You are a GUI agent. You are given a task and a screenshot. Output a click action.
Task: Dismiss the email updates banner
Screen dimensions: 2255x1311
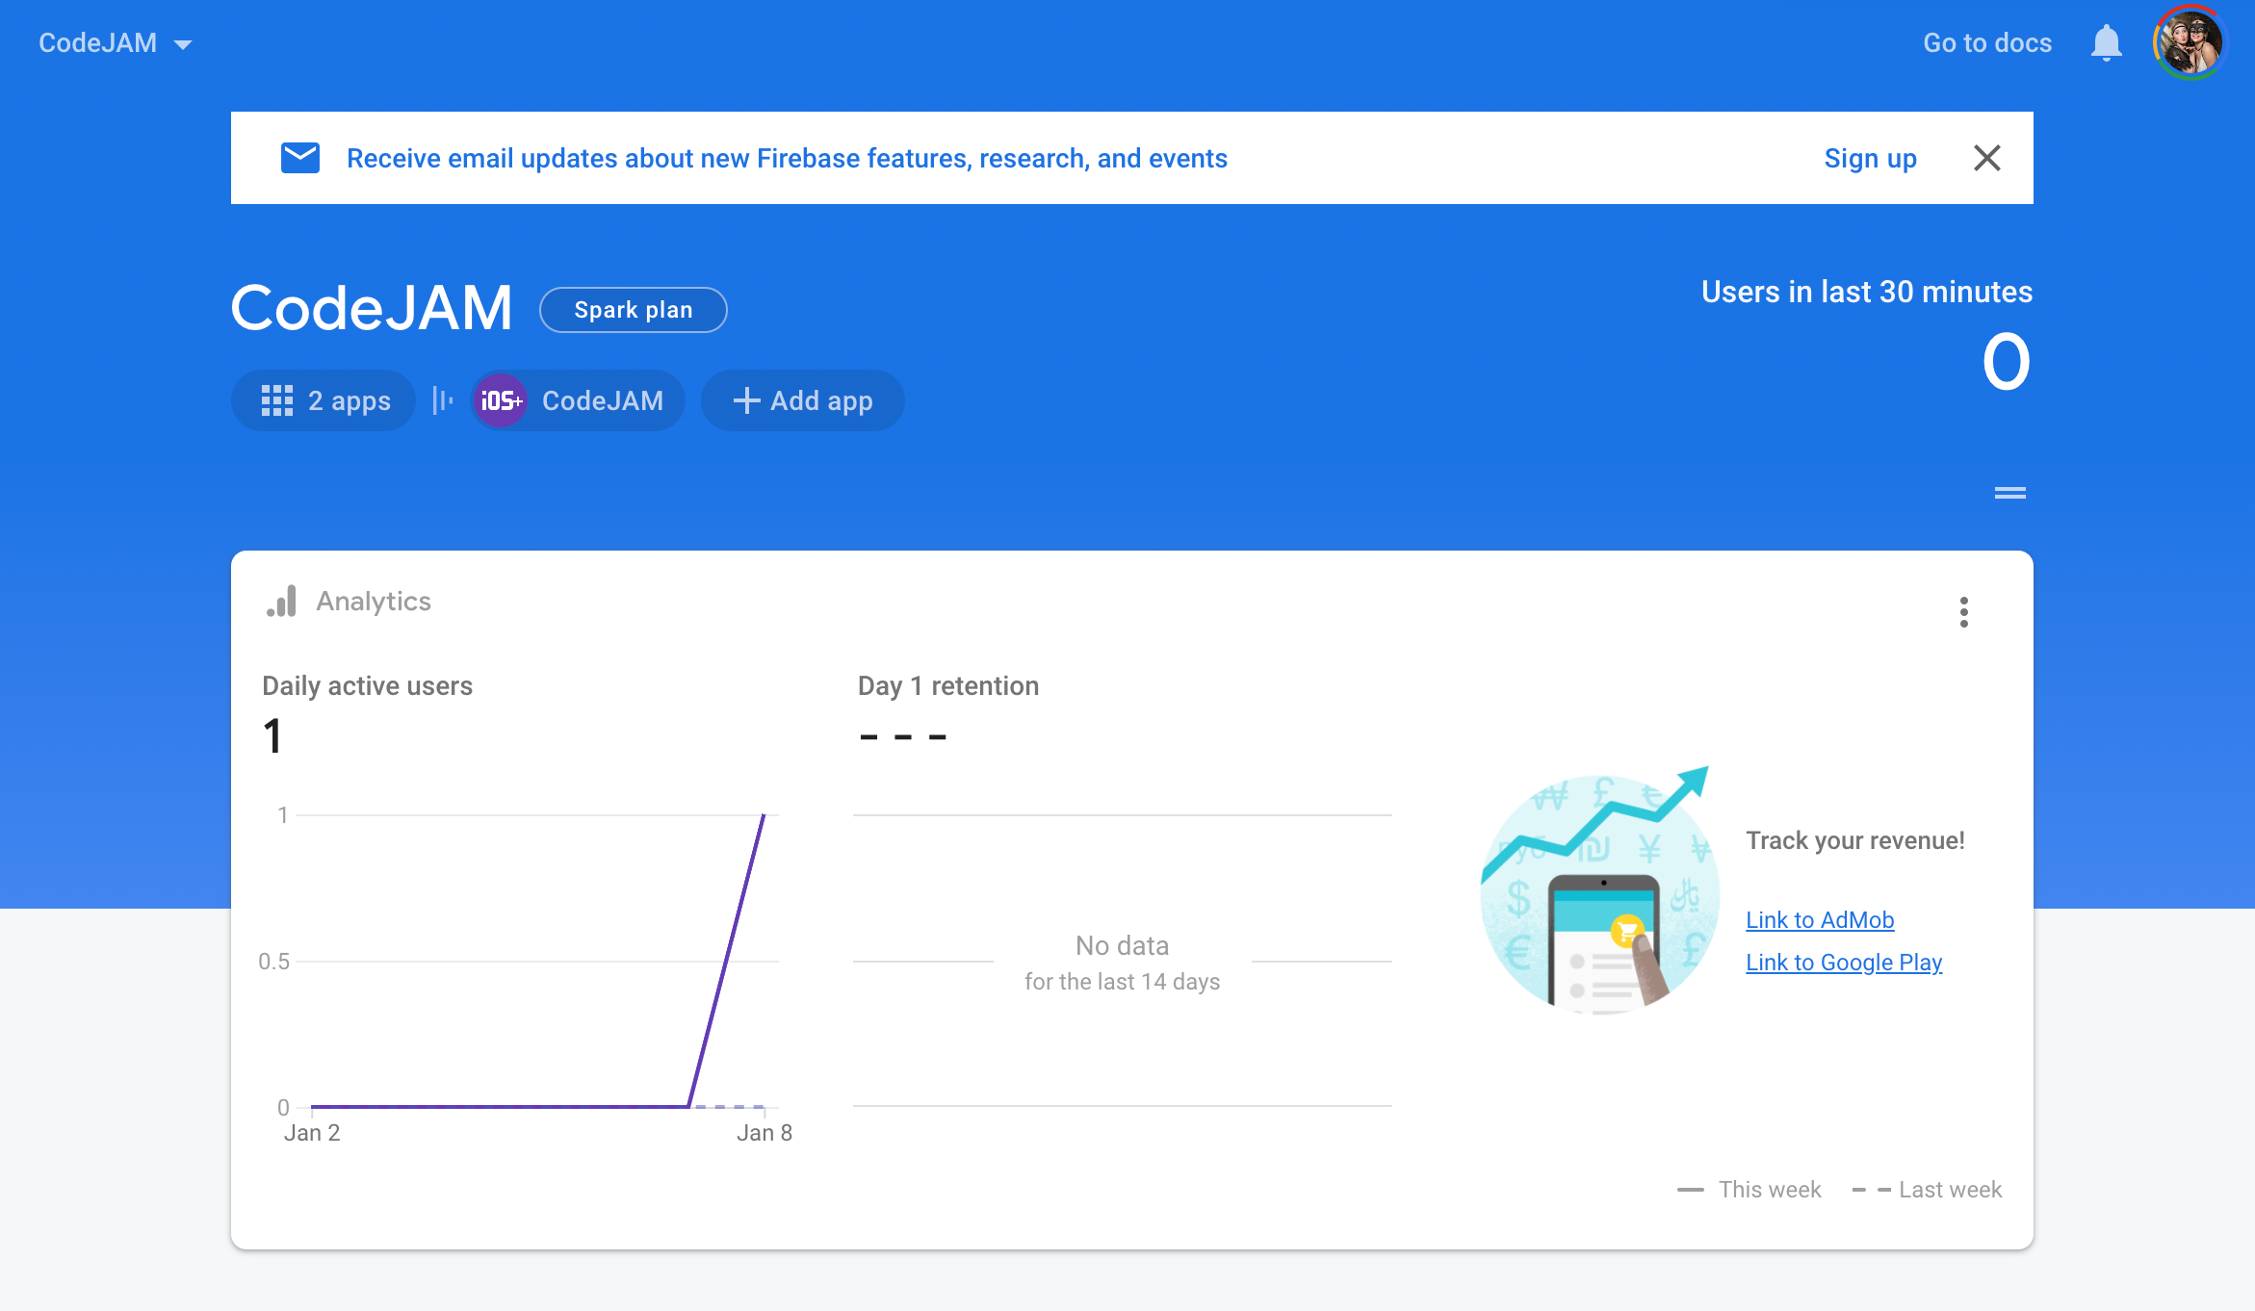(1986, 158)
